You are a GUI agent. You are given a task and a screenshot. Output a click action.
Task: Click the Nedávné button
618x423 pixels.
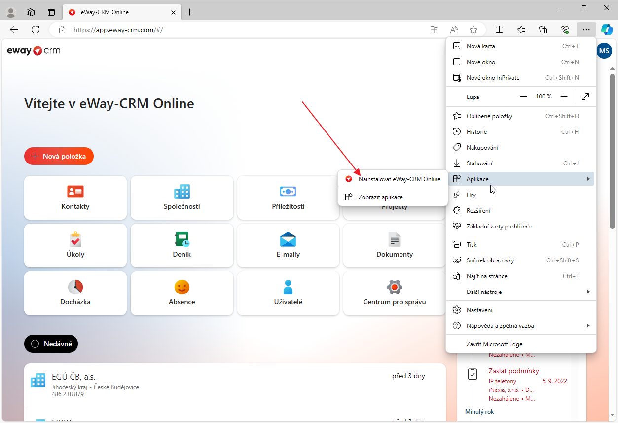[x=51, y=344]
